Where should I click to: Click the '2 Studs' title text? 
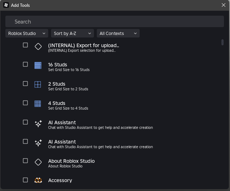[57, 84]
